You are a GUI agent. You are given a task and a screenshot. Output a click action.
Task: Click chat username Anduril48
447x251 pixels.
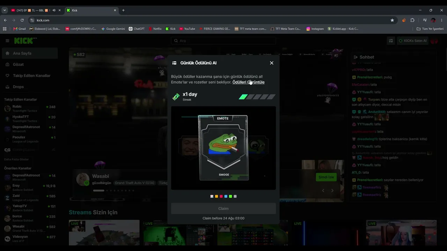pyautogui.click(x=376, y=112)
